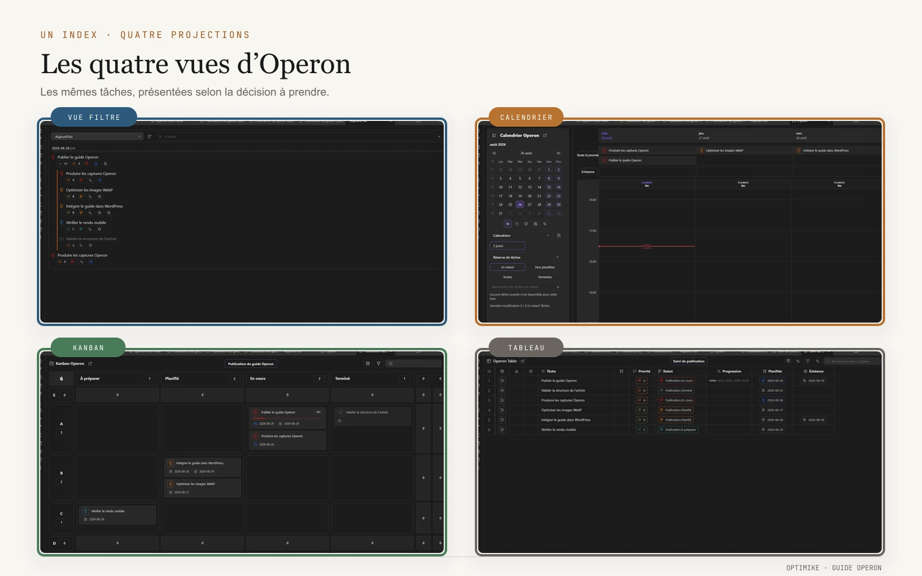Select the Terminées task filter
Screen dimensions: 922x576
point(545,277)
